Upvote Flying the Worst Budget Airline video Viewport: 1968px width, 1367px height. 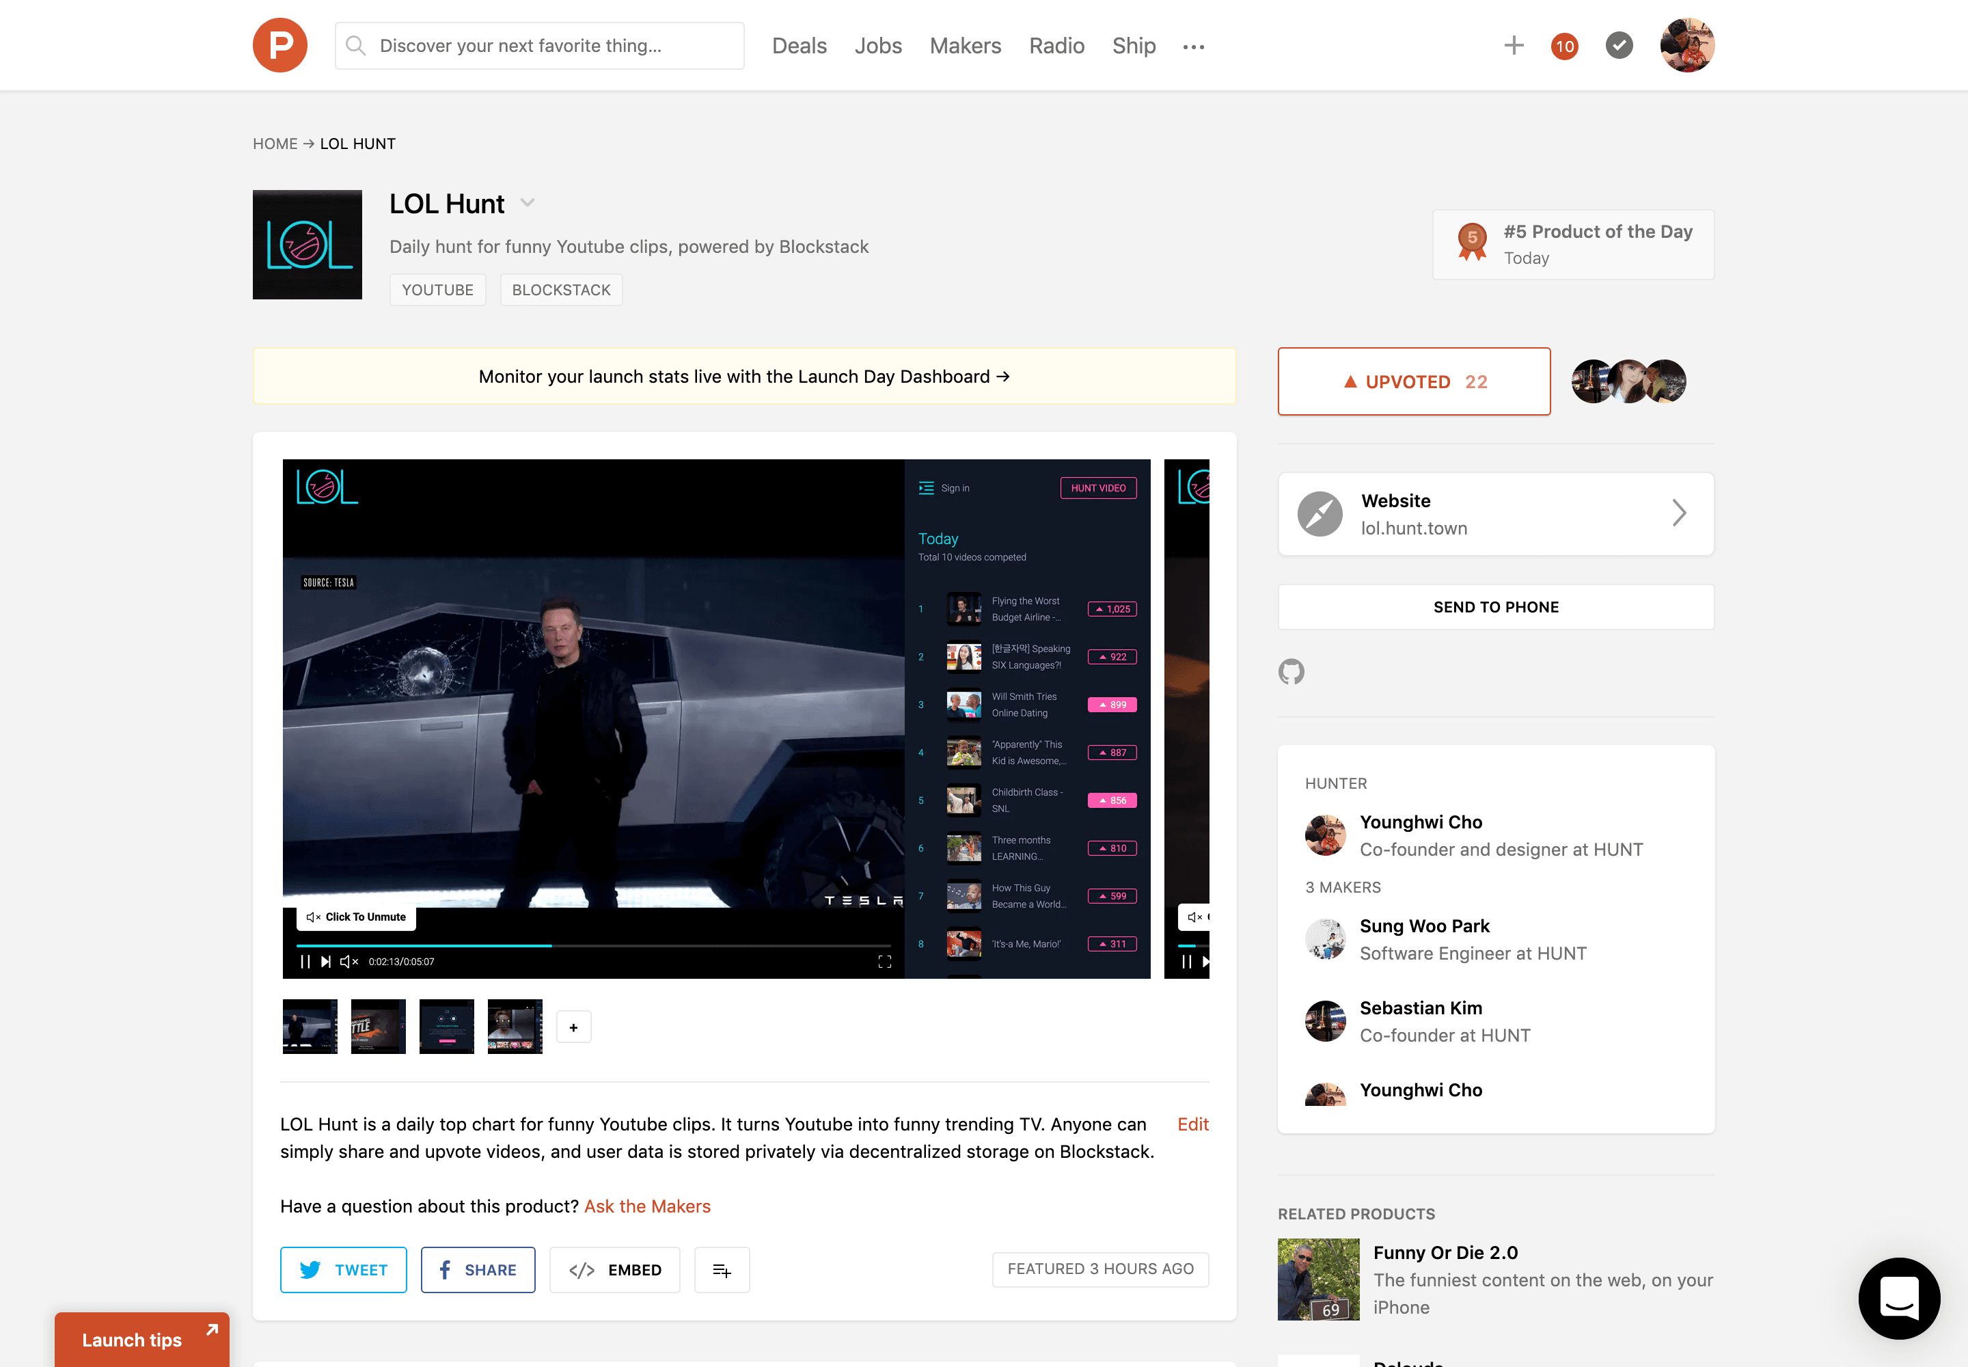coord(1112,610)
